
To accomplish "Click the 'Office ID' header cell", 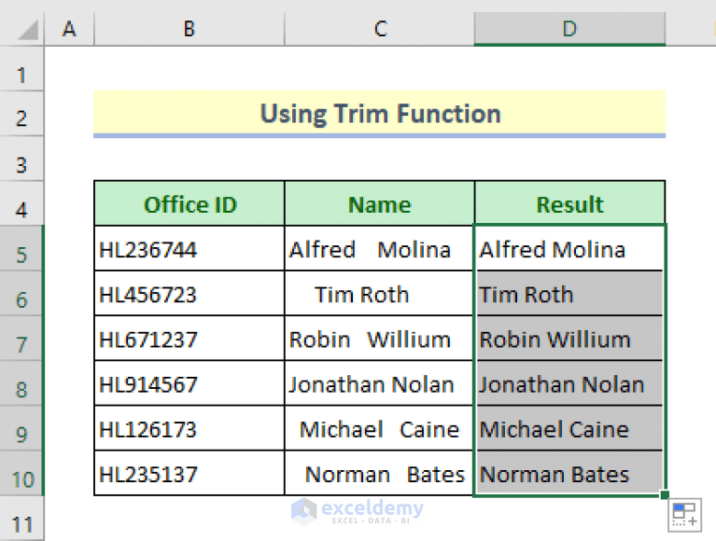I will tap(190, 203).
